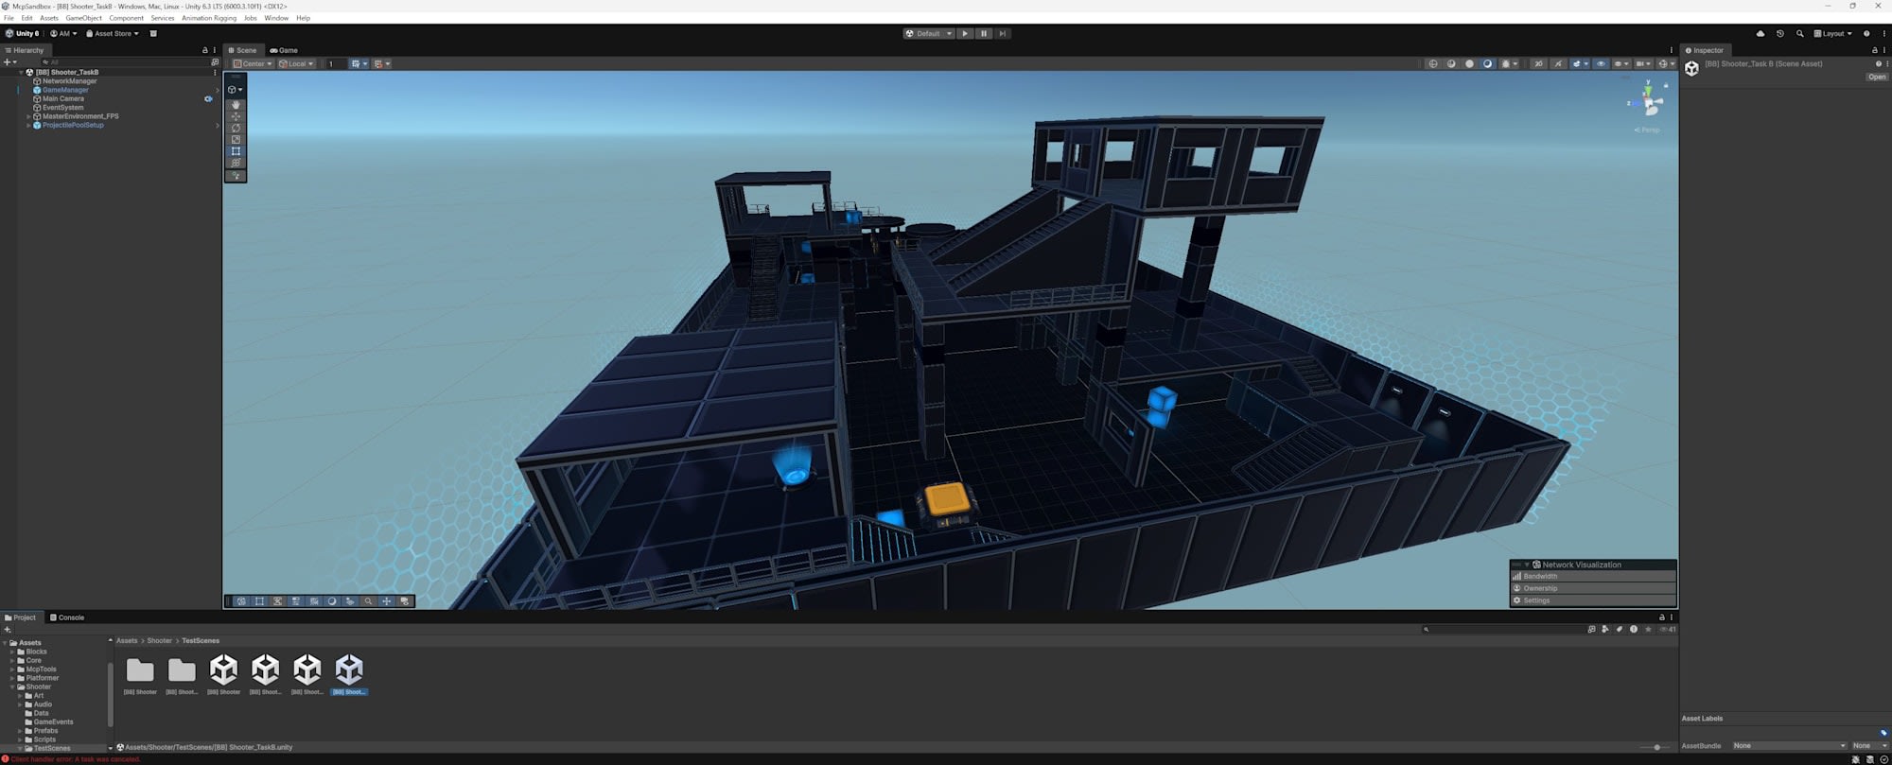The image size is (1892, 765).
Task: Click the help icon beside the Layout dropdown
Action: pyautogui.click(x=1866, y=34)
